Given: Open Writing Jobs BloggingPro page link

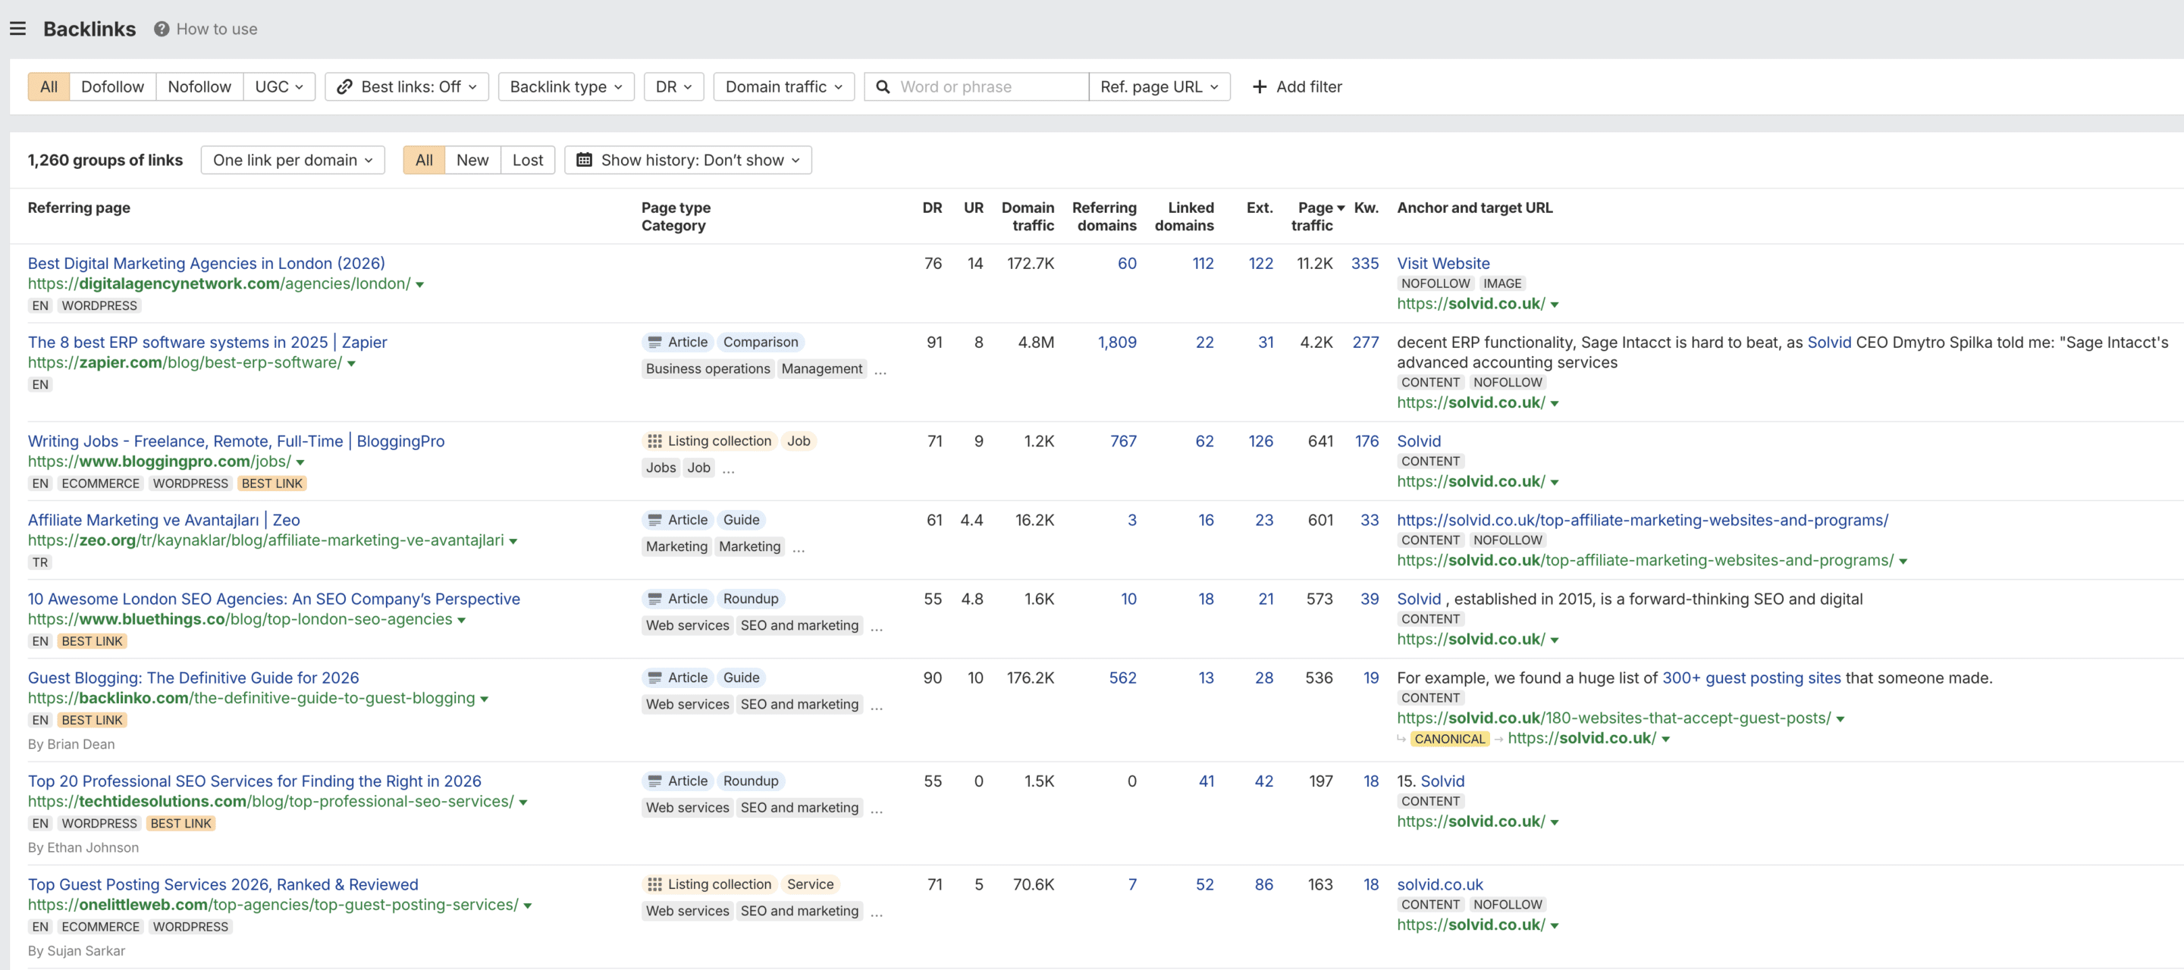Looking at the screenshot, I should [x=236, y=441].
